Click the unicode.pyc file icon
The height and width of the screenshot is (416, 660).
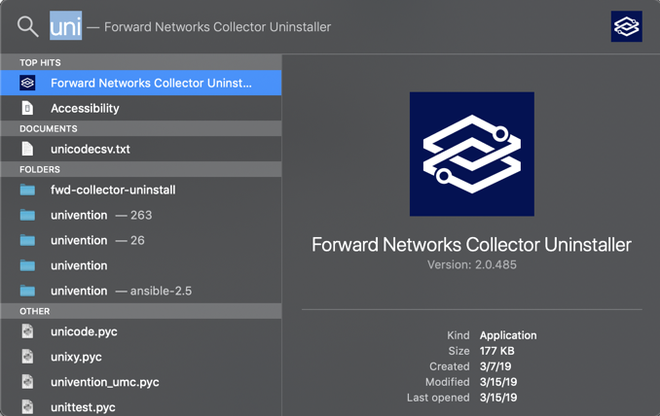point(27,331)
